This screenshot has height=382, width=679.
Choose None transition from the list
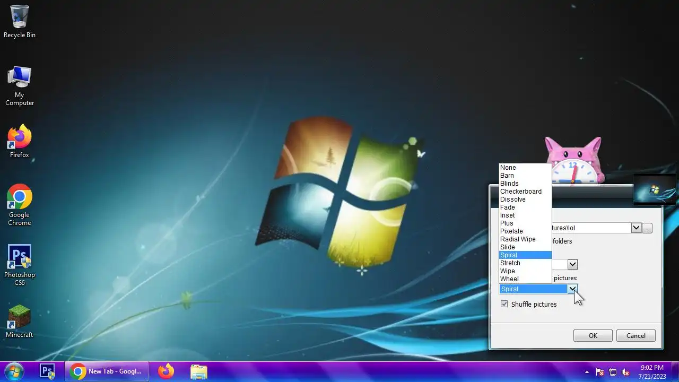[525, 168]
